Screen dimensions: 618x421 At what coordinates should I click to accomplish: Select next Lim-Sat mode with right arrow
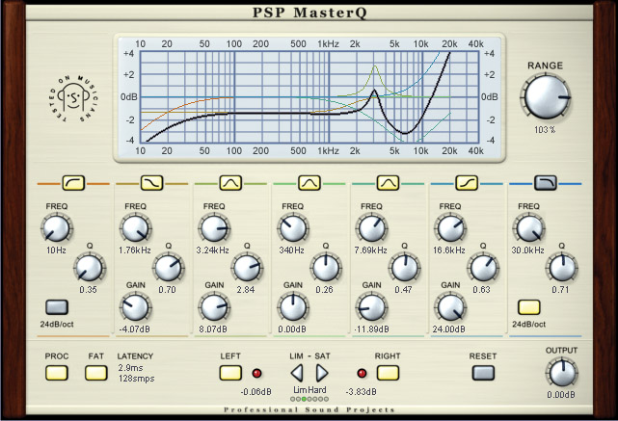tap(324, 373)
